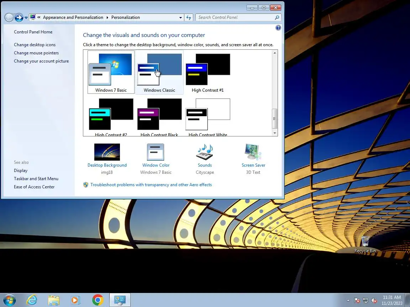Open the Window Color icon
410x307 pixels.
pos(156,152)
